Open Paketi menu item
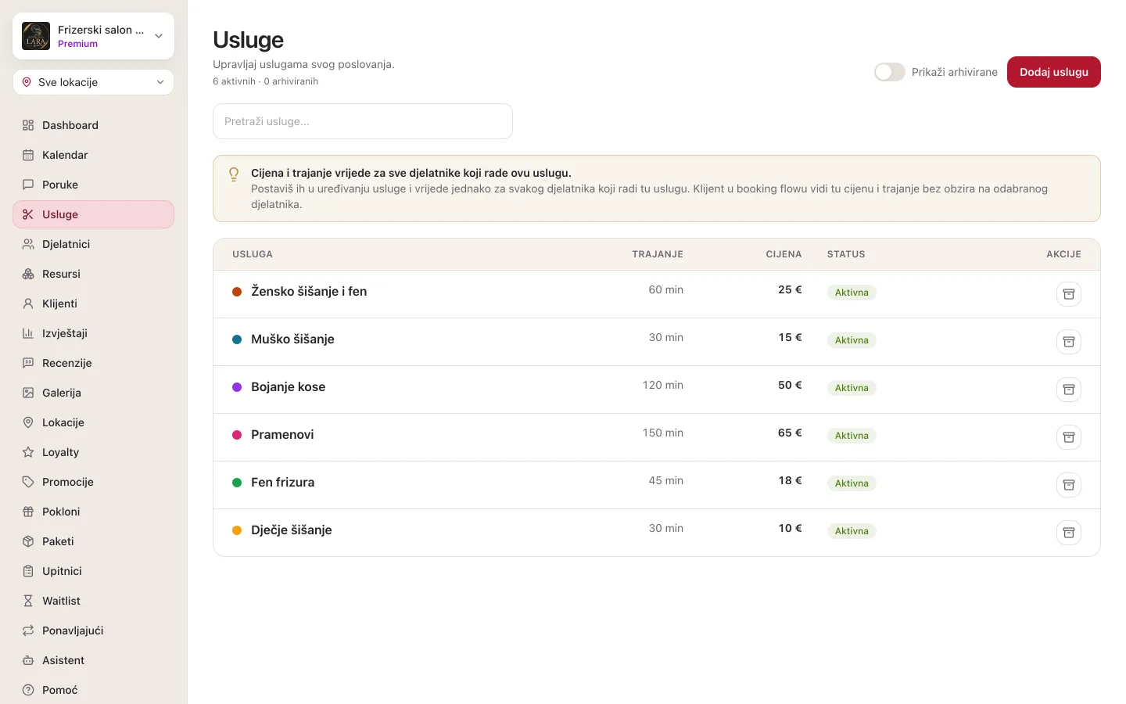1126x704 pixels. (x=93, y=541)
